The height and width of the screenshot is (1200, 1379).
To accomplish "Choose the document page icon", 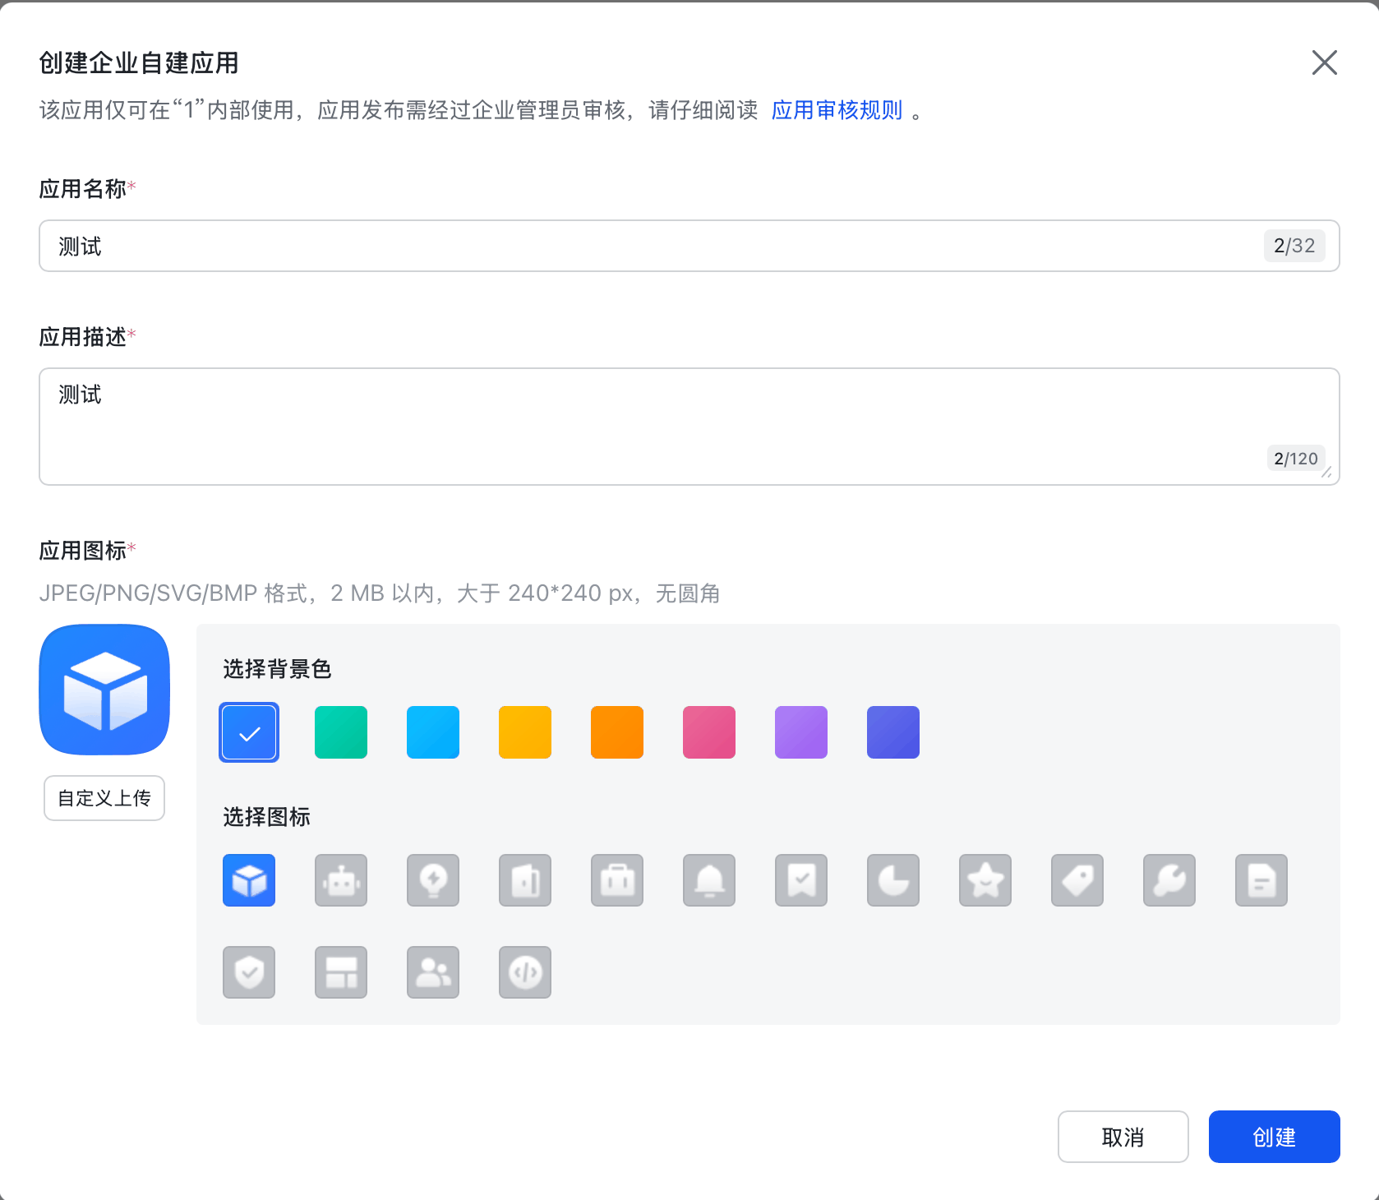I will click(1261, 880).
